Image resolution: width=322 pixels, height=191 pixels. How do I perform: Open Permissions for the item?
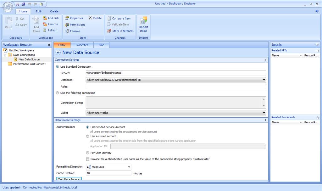tap(75, 25)
